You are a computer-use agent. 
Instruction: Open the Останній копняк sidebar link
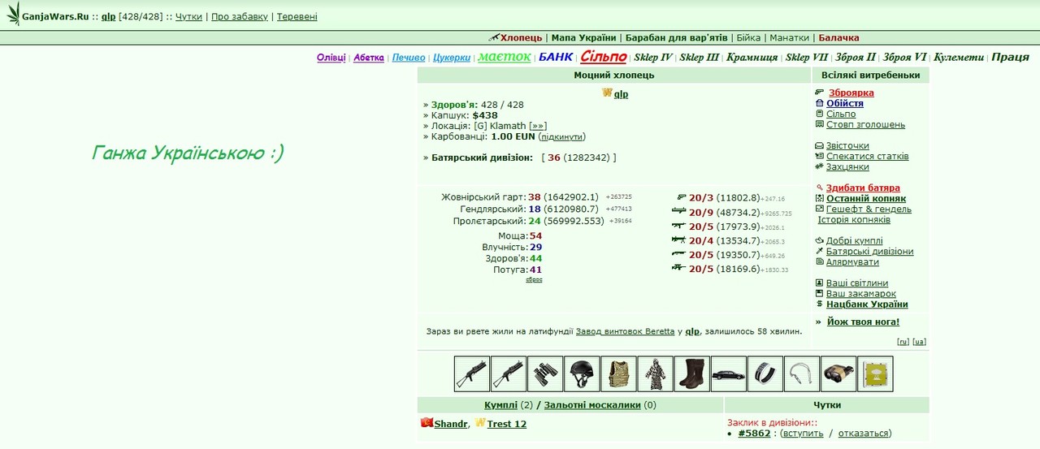(866, 199)
